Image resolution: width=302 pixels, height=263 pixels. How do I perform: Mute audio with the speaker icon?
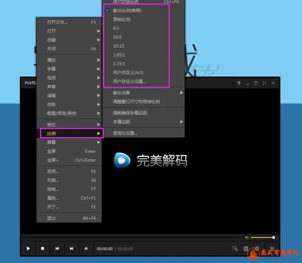coord(247,237)
